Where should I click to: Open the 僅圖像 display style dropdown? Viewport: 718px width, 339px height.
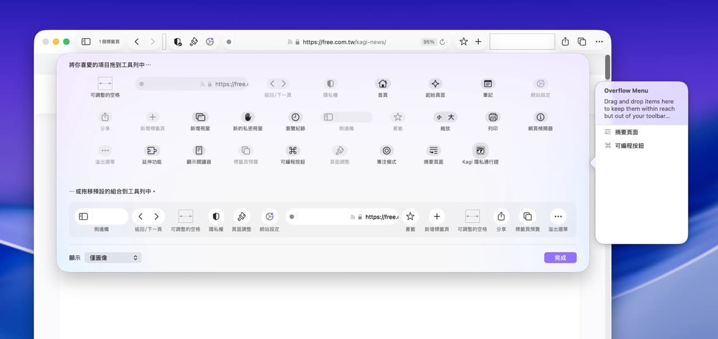coord(112,257)
